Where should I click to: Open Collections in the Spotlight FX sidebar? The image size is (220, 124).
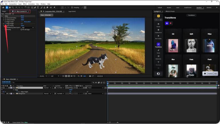pos(158,31)
